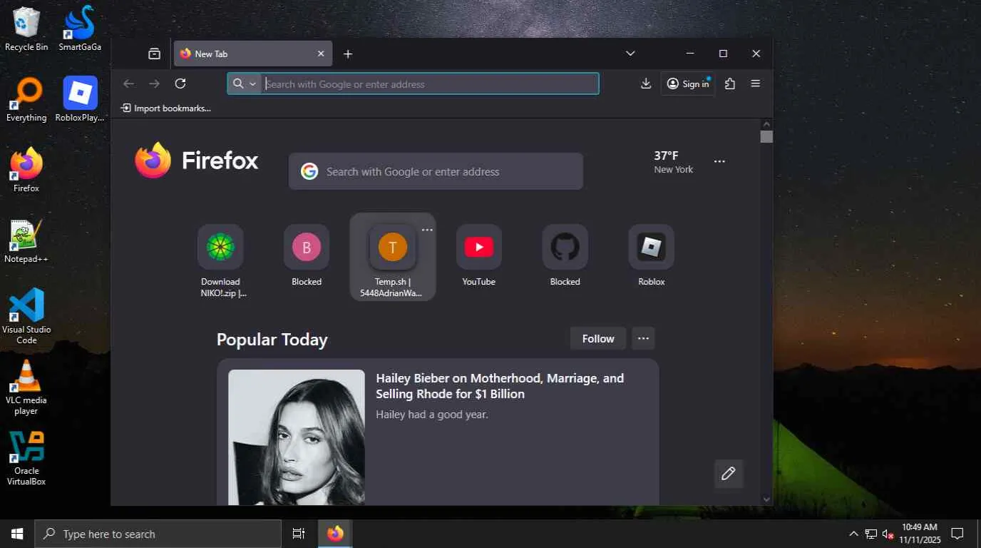Go back one page in Firefox
This screenshot has height=548, width=981.
coord(128,83)
